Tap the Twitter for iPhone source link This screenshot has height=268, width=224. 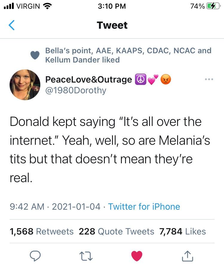pos(145,206)
